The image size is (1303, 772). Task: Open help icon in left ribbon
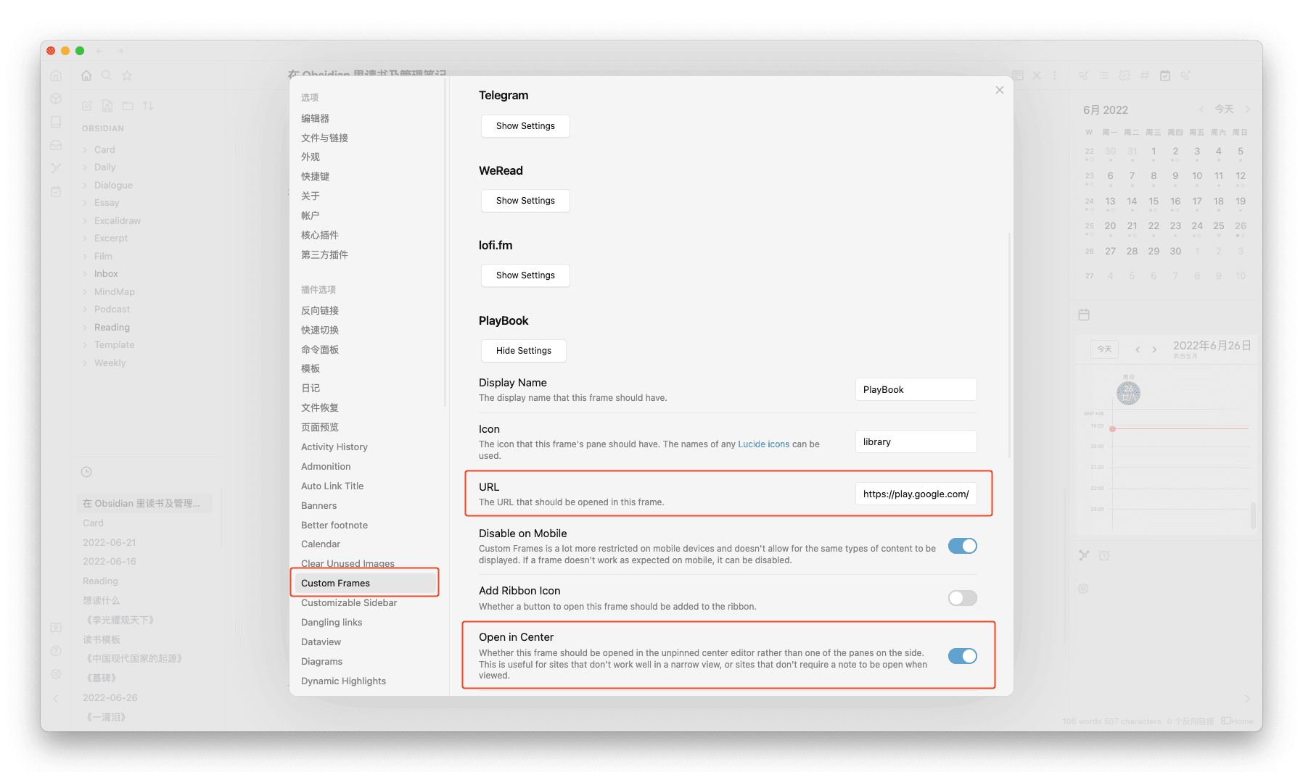(x=56, y=651)
